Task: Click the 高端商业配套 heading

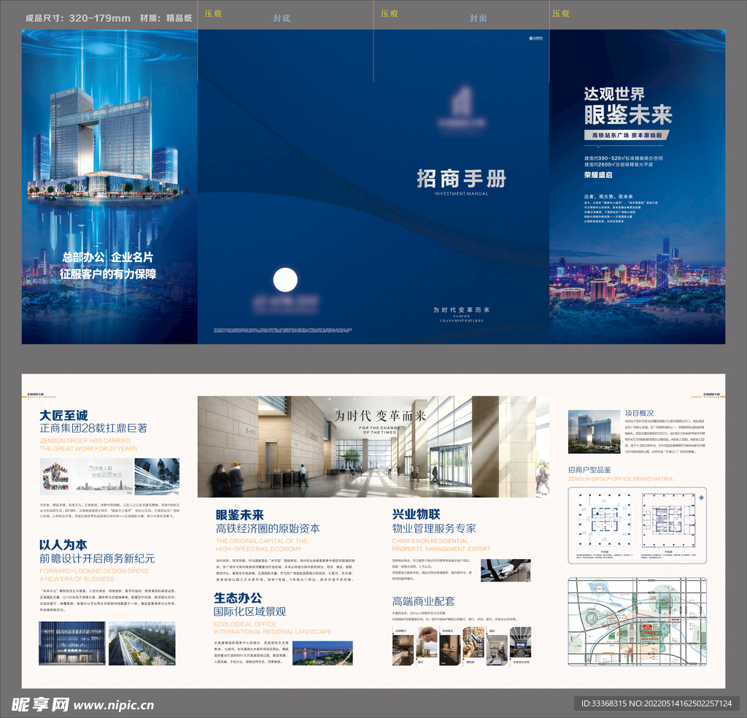Action: point(424,601)
